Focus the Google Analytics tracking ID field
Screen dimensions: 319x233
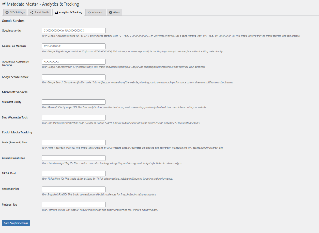(74, 31)
